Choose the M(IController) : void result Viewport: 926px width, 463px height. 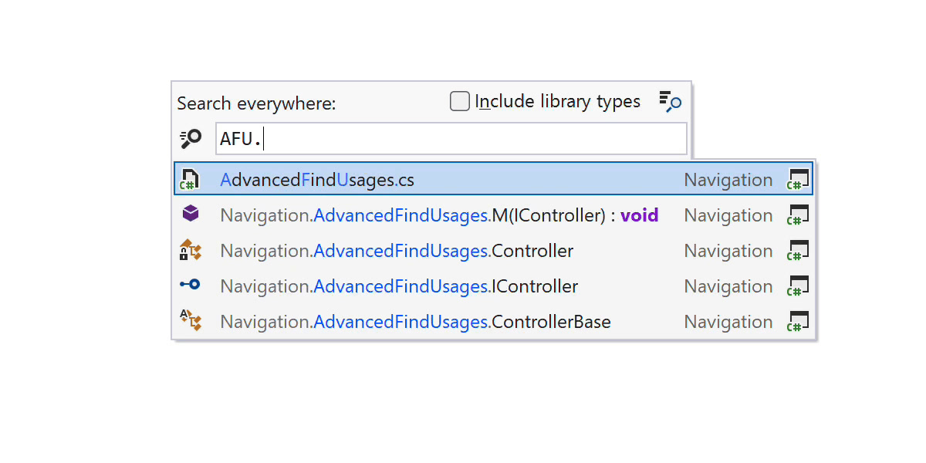[438, 215]
